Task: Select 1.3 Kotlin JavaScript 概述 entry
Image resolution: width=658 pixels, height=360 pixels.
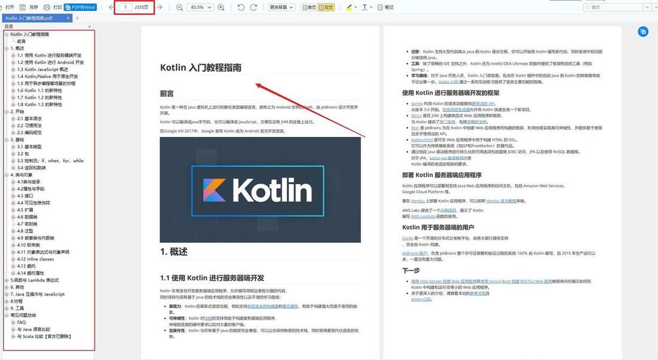Action: click(x=43, y=69)
